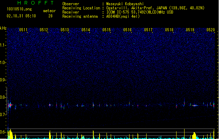Click the observer name Masayuki Kobayashi
The width and height of the screenshot is (219, 139).
pyautogui.click(x=125, y=4)
